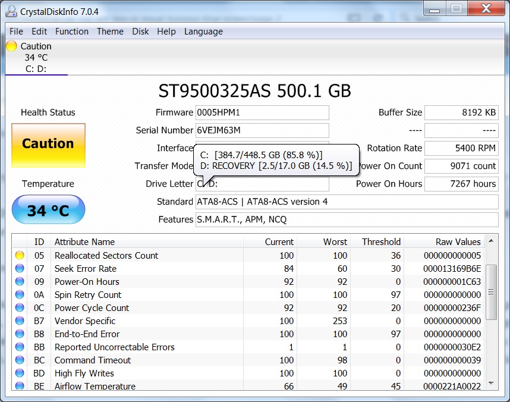
Task: Click the Attribute Name column header
Action: tap(147, 241)
